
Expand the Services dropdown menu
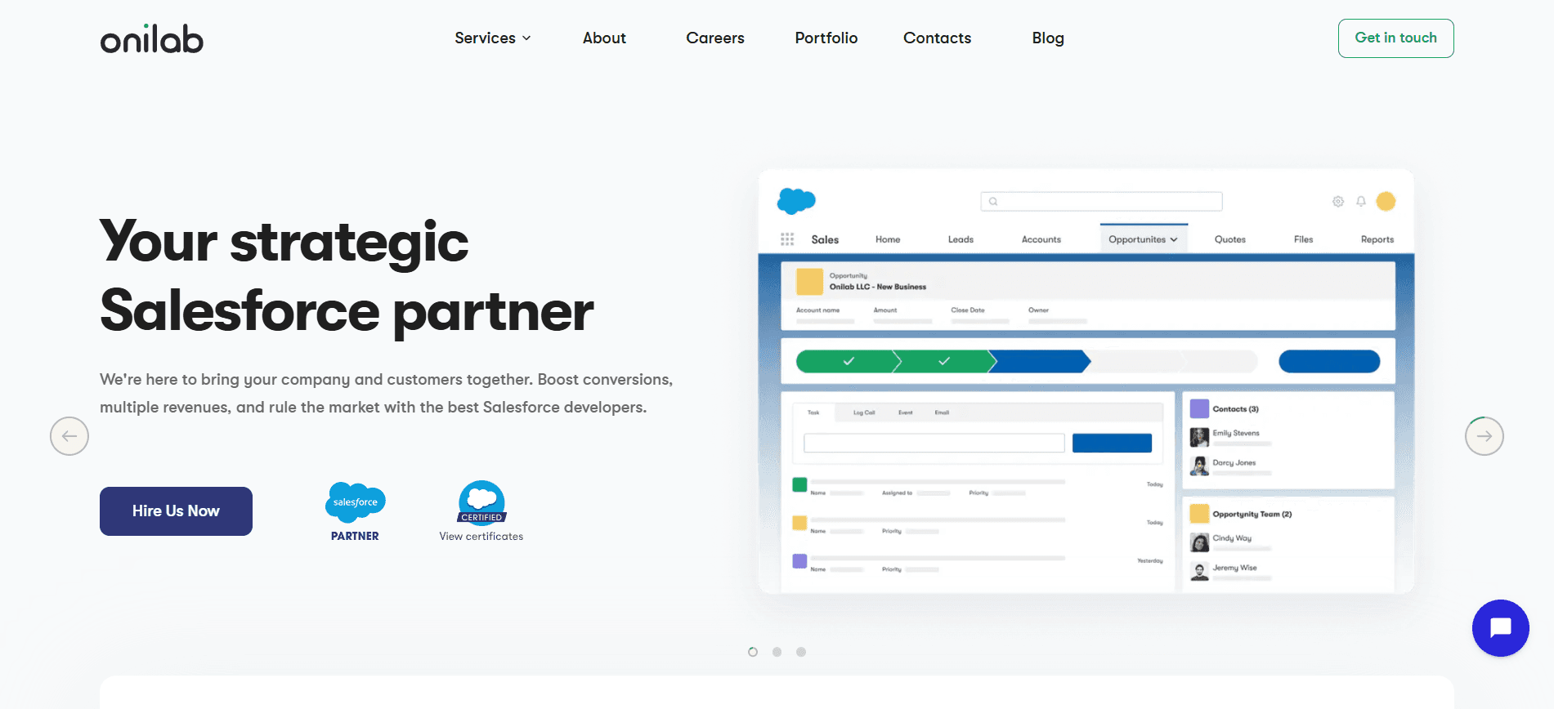493,38
